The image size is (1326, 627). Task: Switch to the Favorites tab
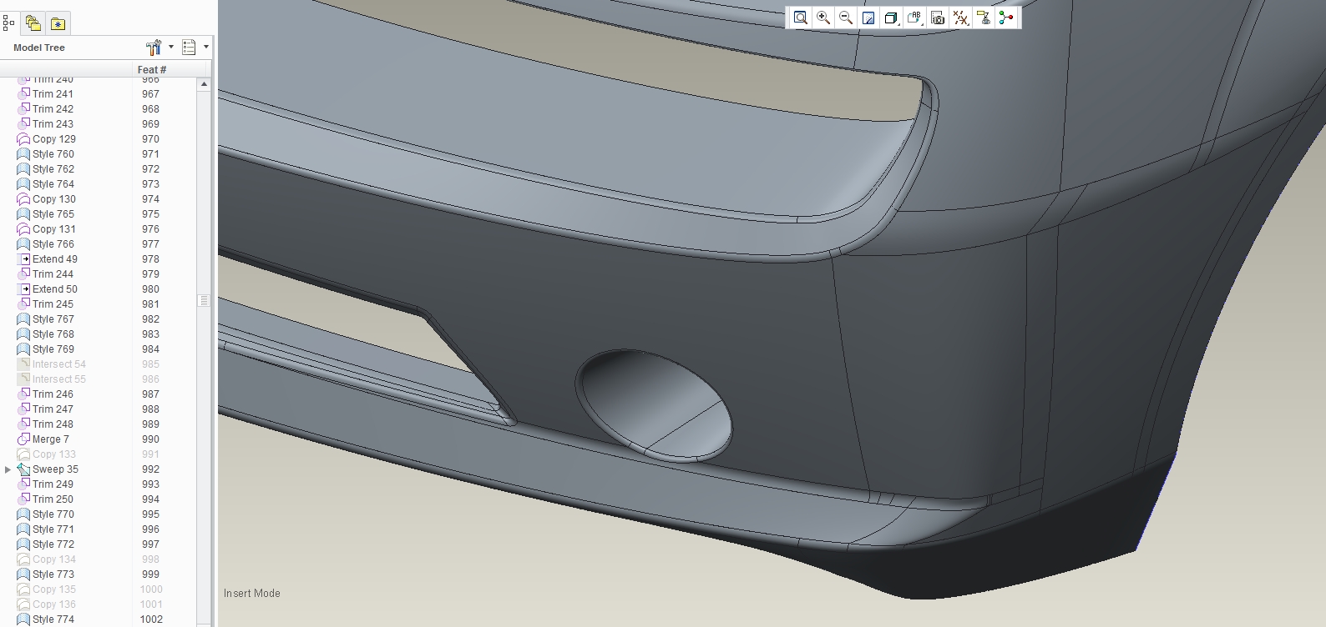[x=58, y=23]
